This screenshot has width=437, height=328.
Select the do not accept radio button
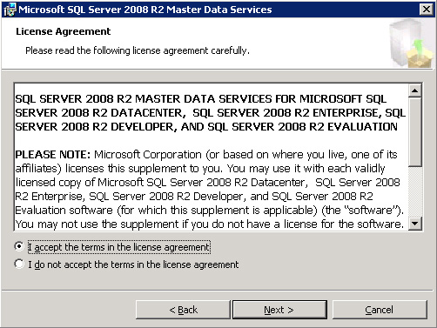19,264
